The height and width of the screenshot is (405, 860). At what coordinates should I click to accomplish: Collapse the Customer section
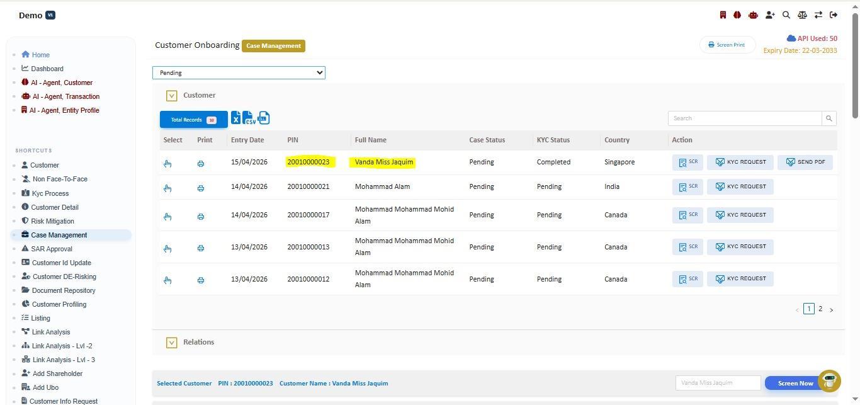[x=171, y=96]
